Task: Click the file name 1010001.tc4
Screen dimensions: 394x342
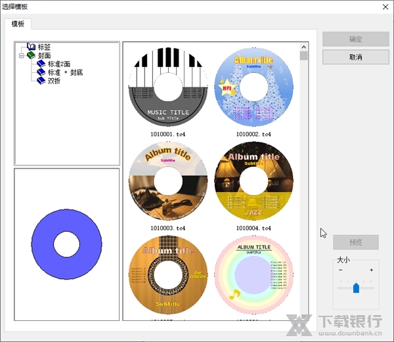Action: click(168, 135)
